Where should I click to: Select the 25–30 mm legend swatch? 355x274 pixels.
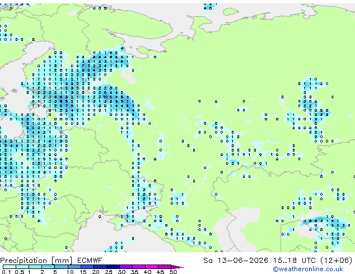[113, 267]
